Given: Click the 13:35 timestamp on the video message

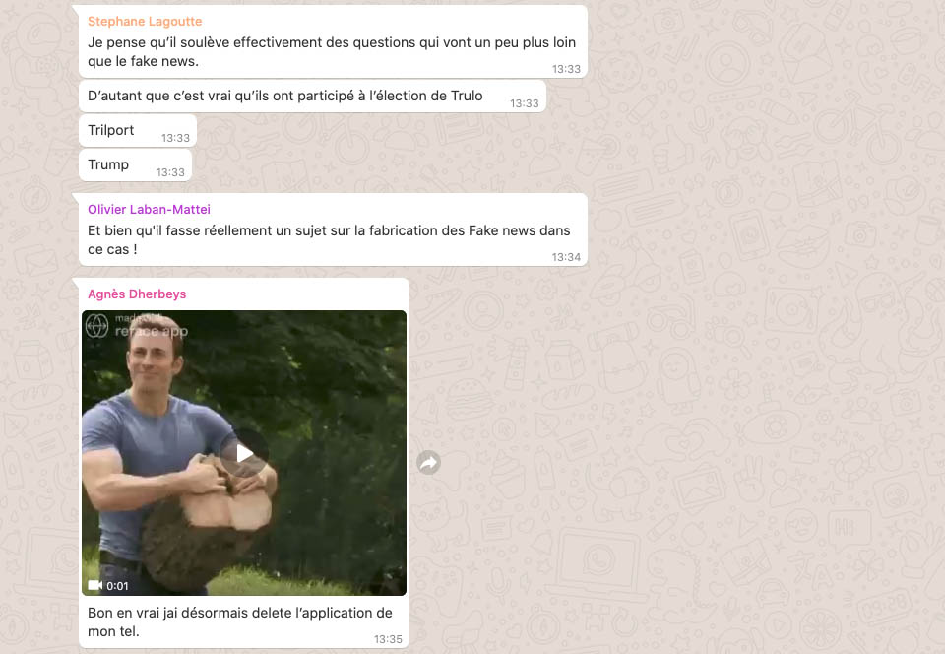Looking at the screenshot, I should (388, 639).
